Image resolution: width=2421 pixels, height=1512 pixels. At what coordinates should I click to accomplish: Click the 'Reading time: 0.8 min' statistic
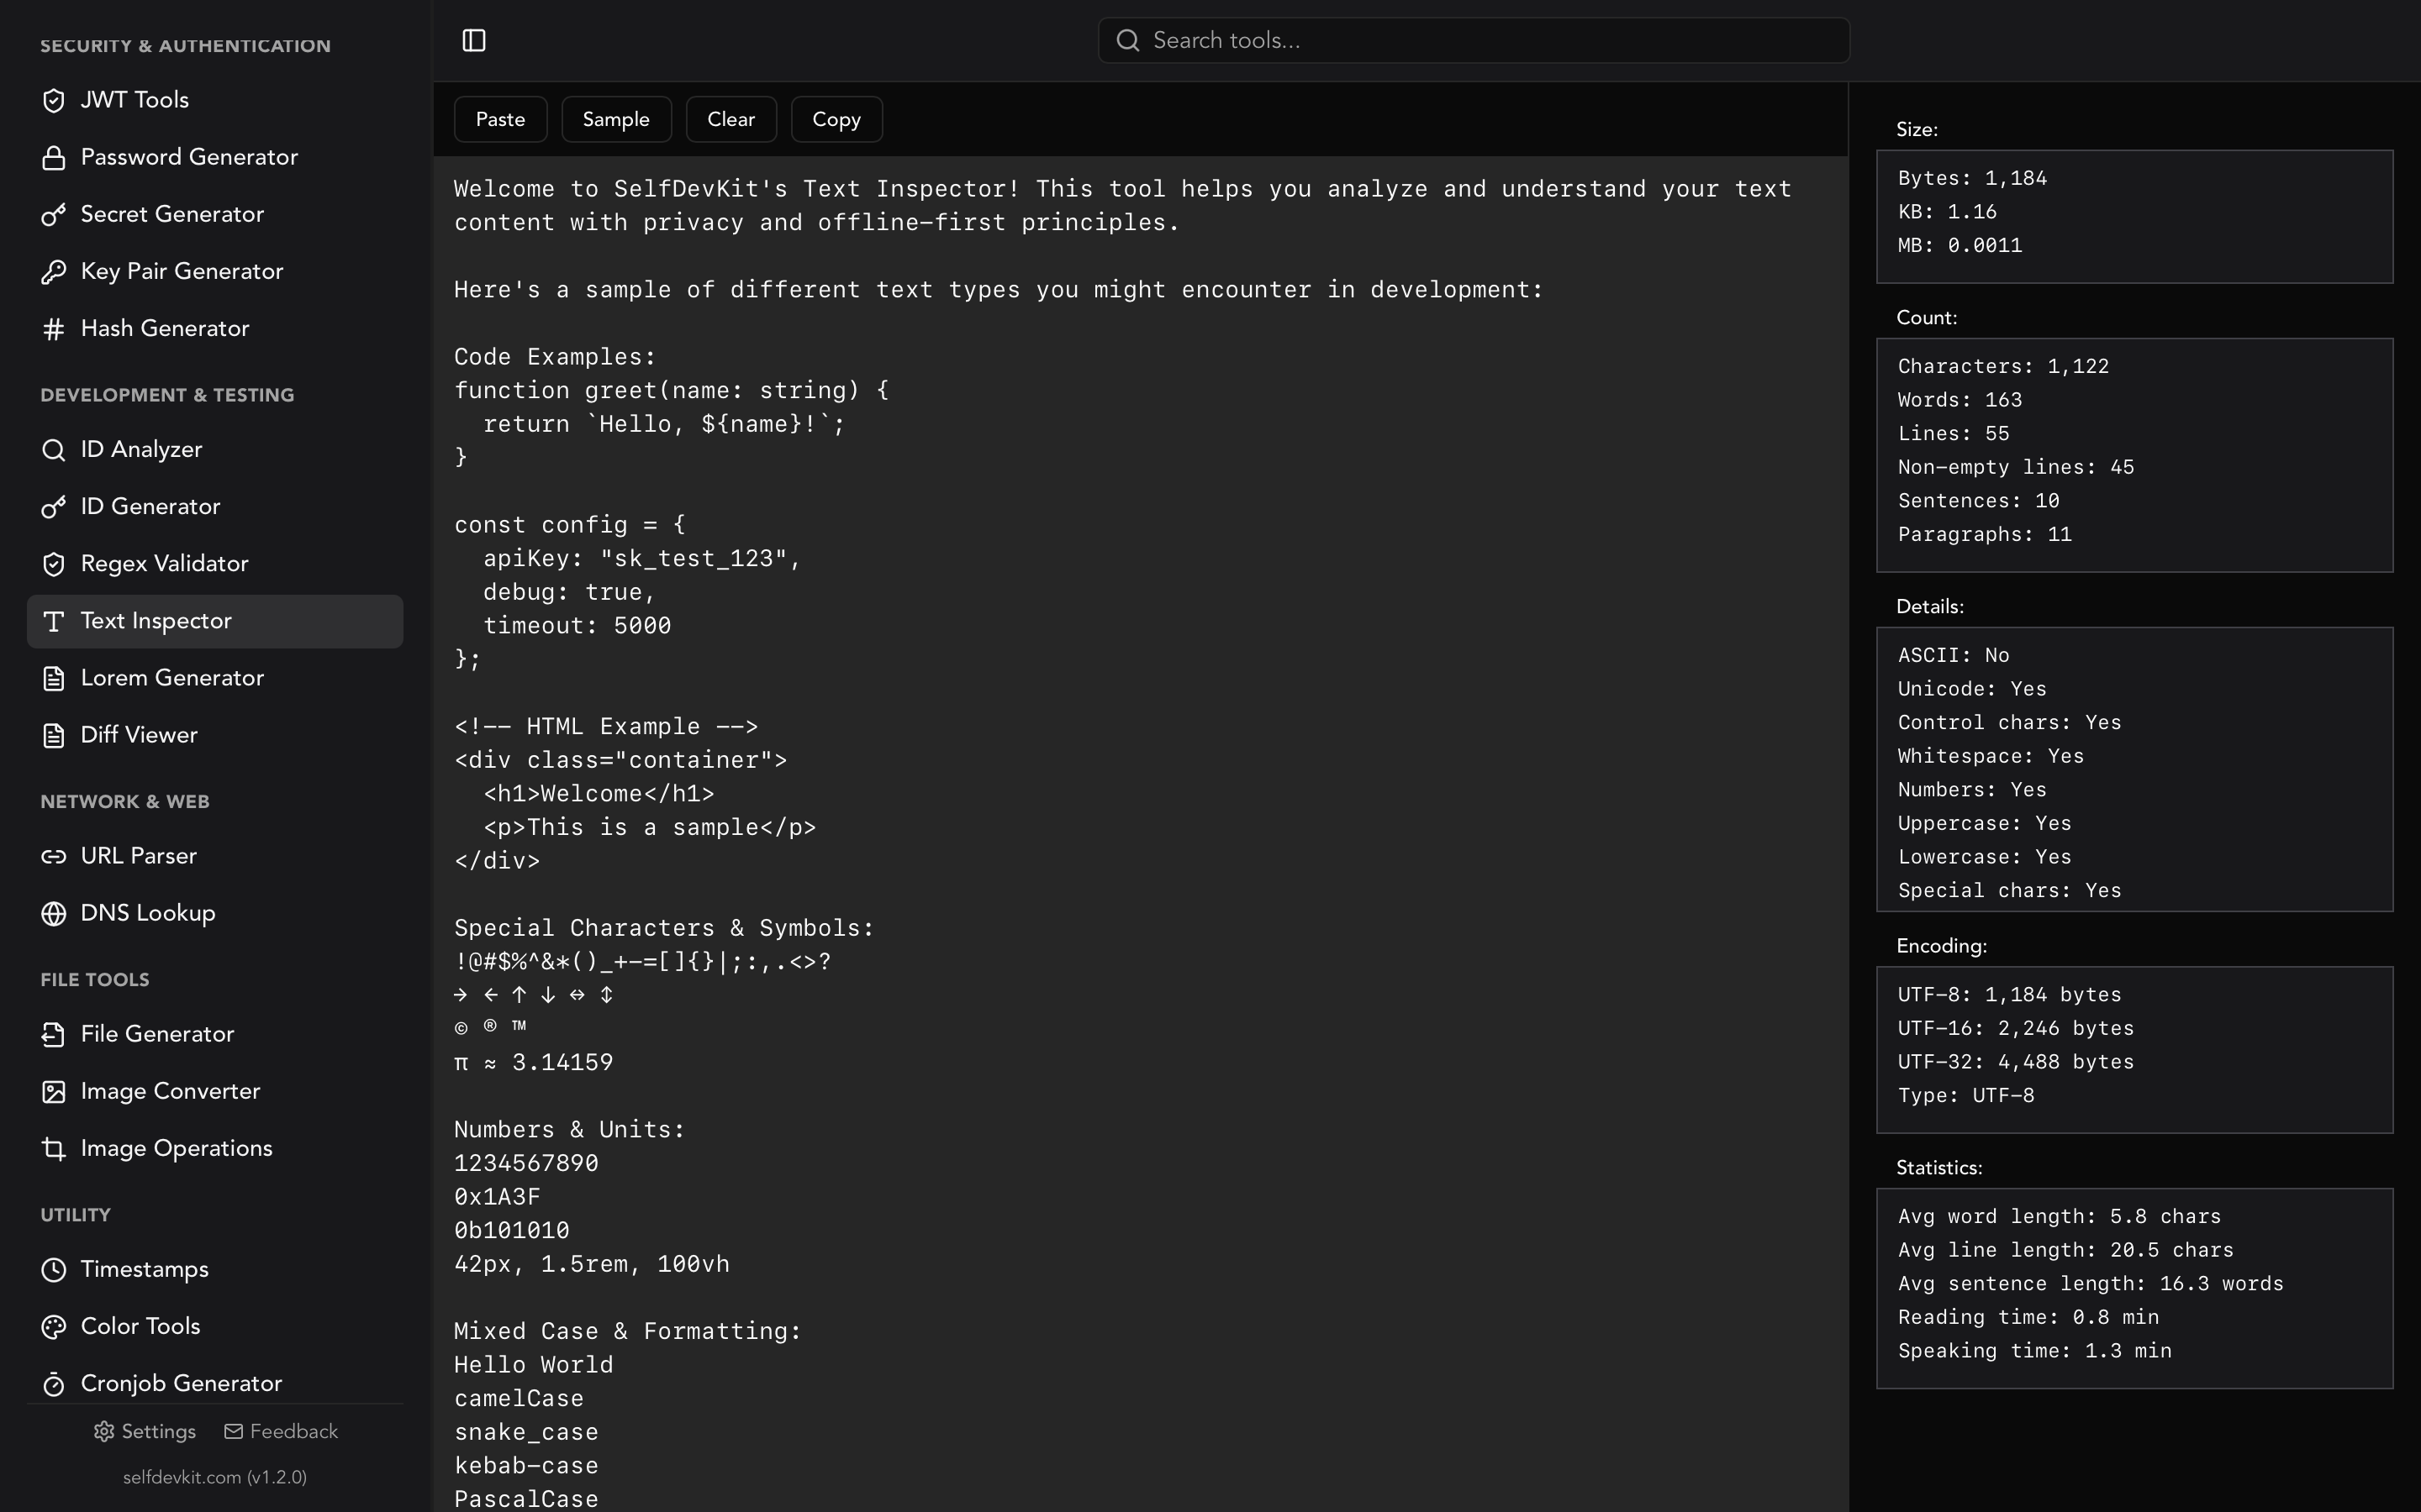(x=2028, y=1317)
